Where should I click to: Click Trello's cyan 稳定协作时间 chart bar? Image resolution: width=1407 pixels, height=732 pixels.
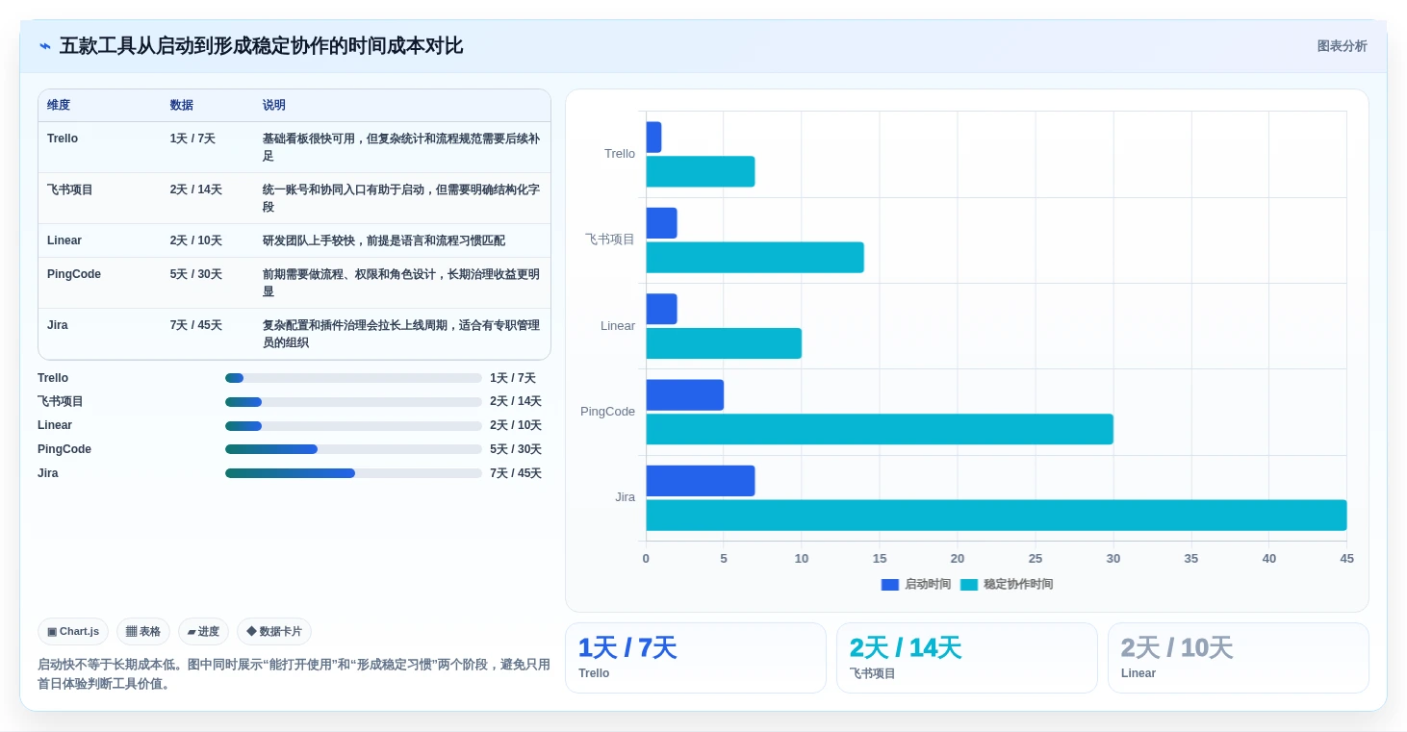point(700,171)
